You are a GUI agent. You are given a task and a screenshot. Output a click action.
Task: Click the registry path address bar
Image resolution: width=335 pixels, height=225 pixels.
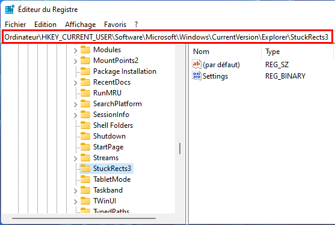[x=167, y=37]
